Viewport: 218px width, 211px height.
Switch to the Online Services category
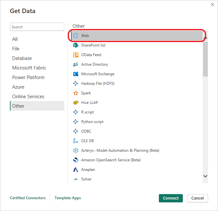[28, 97]
